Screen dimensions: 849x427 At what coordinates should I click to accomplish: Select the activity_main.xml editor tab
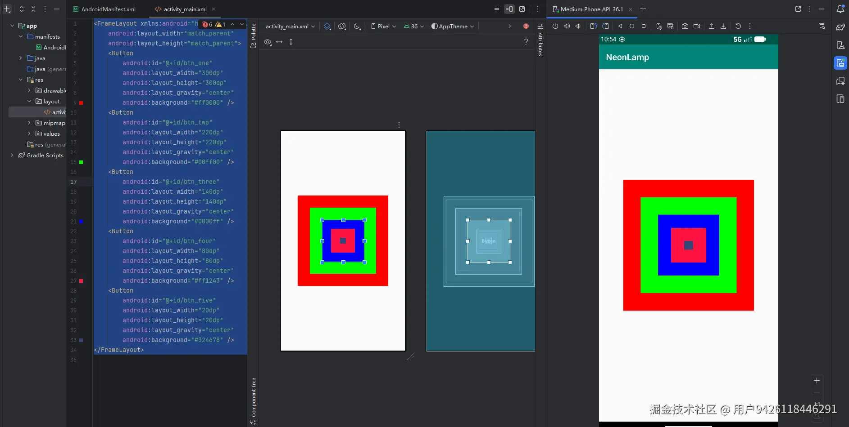181,9
